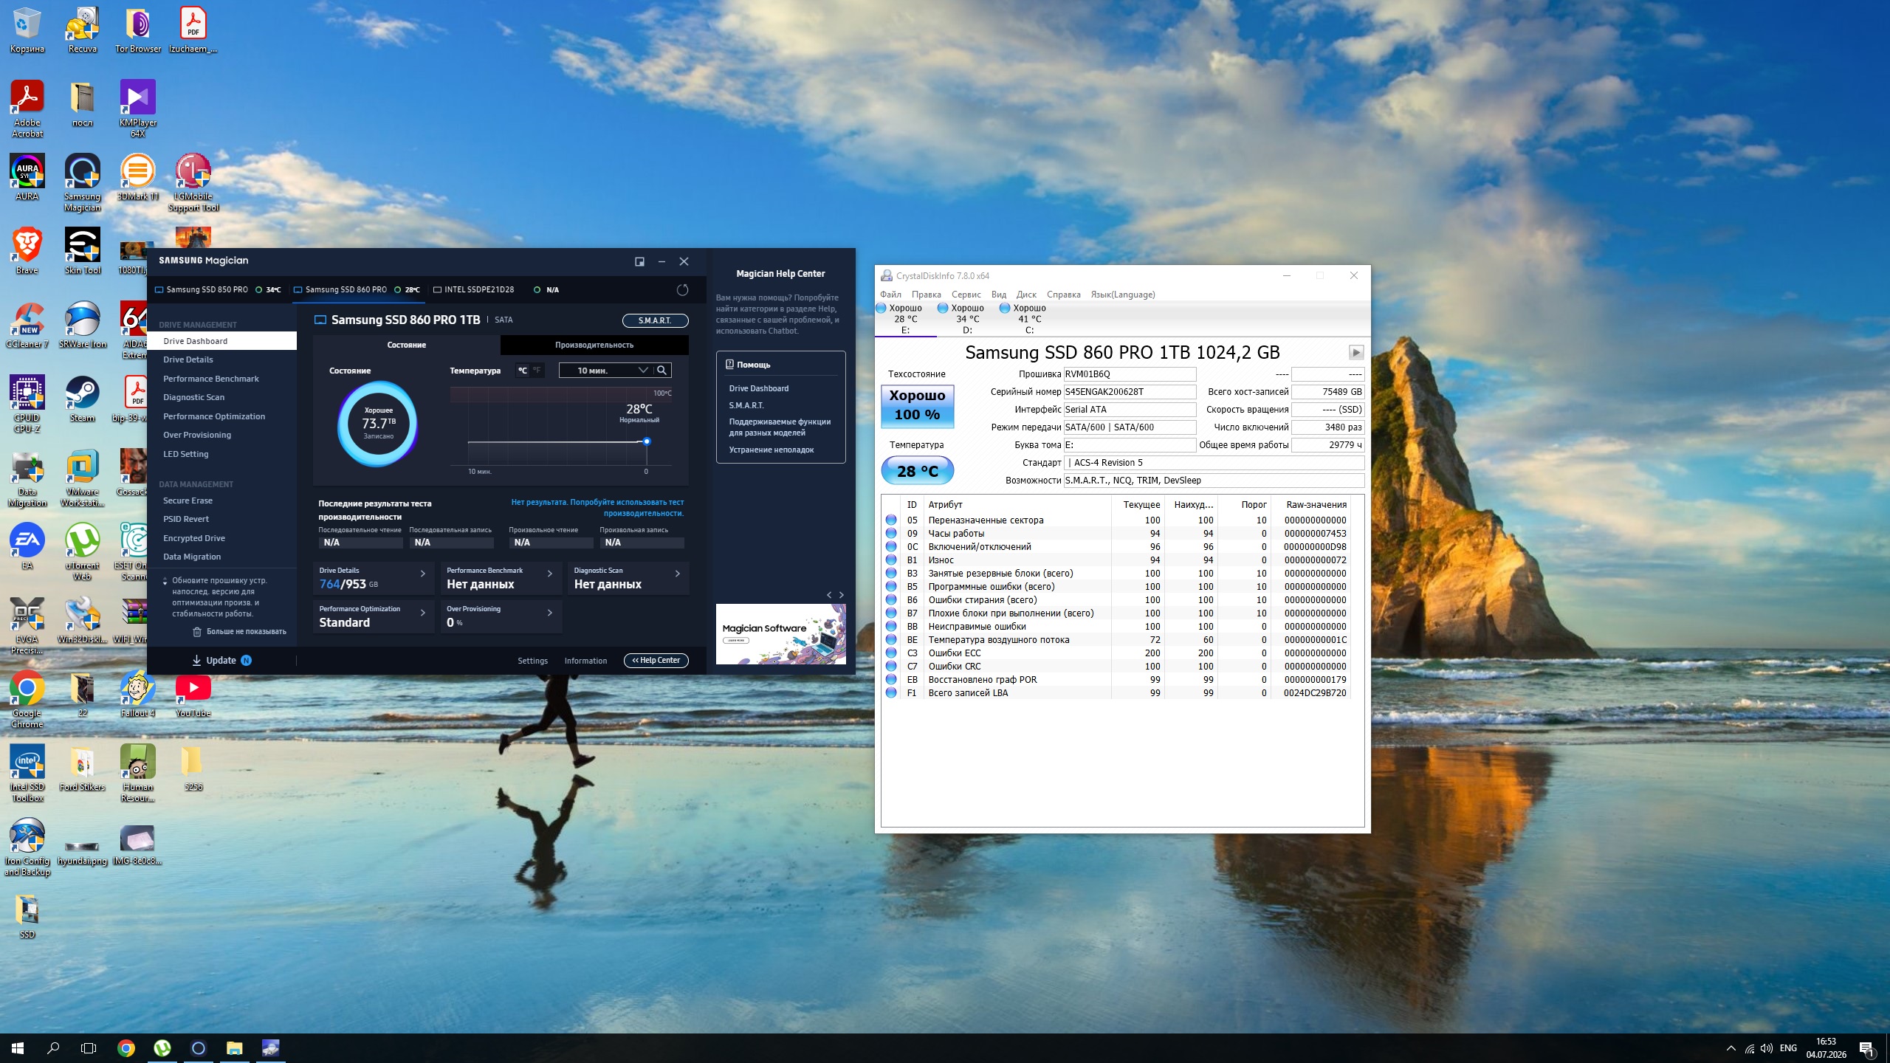The width and height of the screenshot is (1890, 1063).
Task: Open the KMPlayer 64X desktop shortcut
Action: tap(138, 109)
